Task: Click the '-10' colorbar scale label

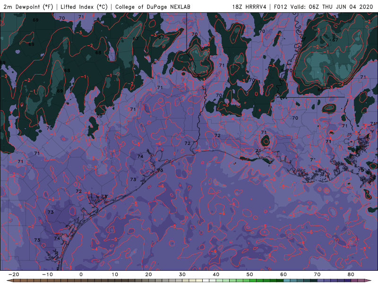Action: pos(47,275)
